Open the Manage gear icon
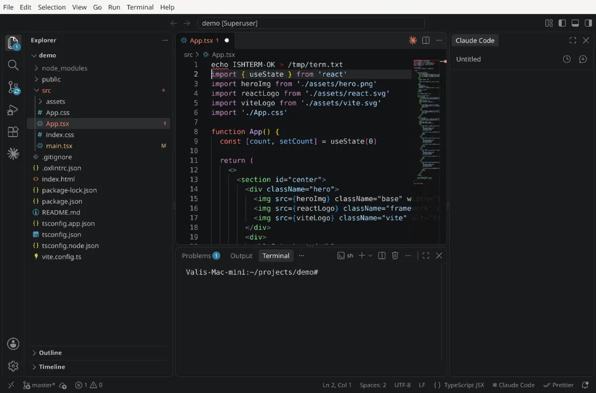596x393 pixels. coord(13,366)
